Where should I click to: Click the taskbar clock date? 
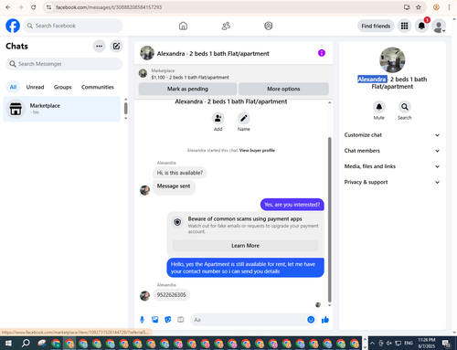426,344
